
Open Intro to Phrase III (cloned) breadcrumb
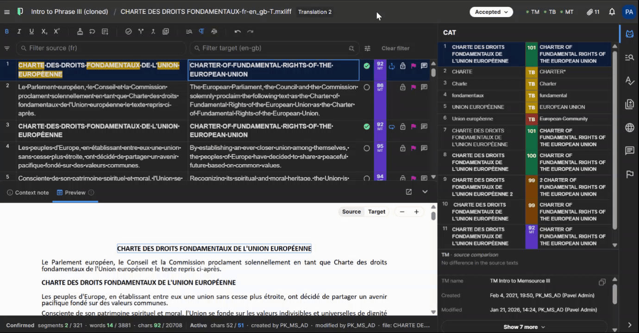pos(69,12)
